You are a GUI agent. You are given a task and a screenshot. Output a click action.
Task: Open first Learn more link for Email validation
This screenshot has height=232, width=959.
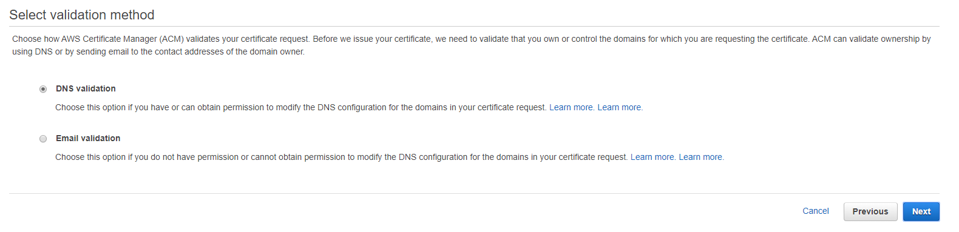pyautogui.click(x=652, y=157)
